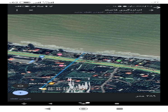
Task: Click the She cafe orange marker
Action: (x=52, y=83)
